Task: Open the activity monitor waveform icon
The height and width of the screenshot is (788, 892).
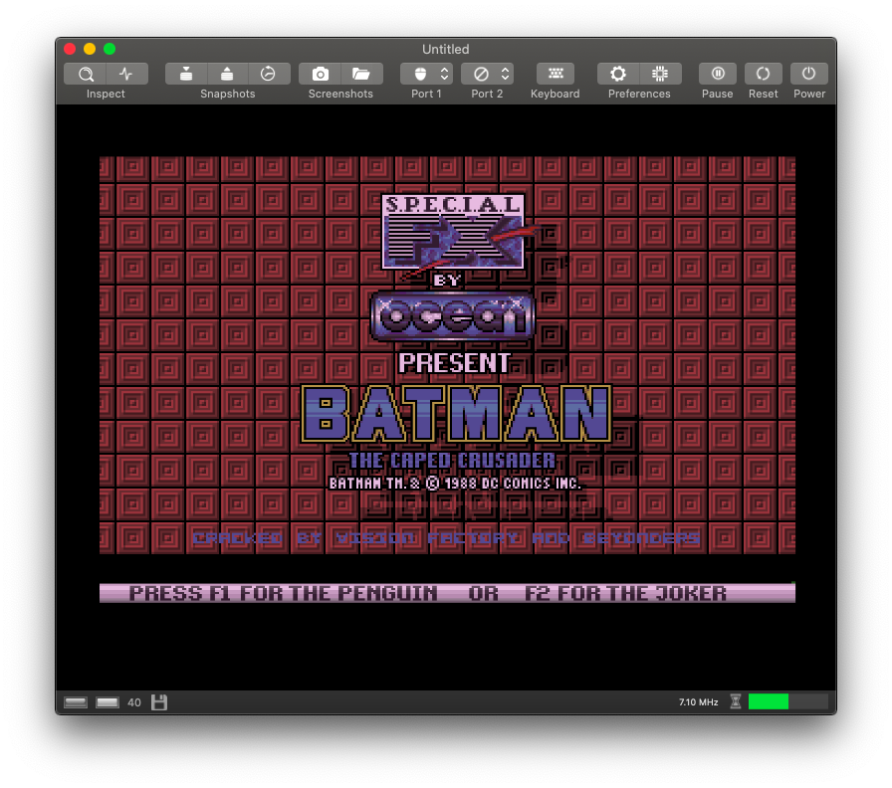Action: [x=126, y=74]
